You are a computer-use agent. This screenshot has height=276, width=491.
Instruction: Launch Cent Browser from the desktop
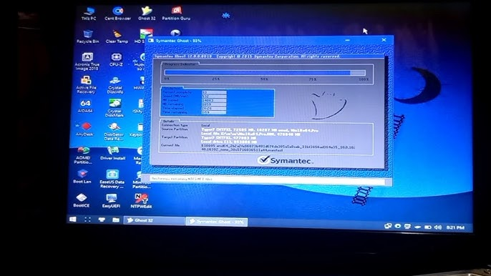point(117,14)
